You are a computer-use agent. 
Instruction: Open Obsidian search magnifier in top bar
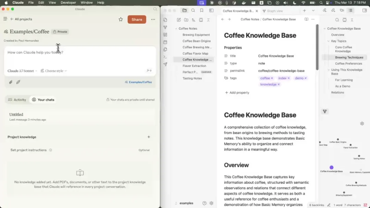click(193, 10)
